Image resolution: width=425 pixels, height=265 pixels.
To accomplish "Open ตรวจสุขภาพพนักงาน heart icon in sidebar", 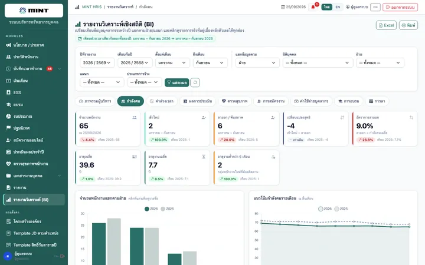I will [8, 164].
